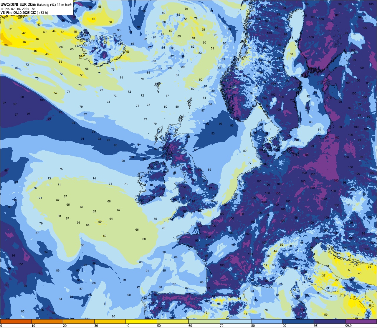Click the "VT: Fim. 09.10.2025 03Z" valid time
The image size is (377, 328).
pyautogui.click(x=18, y=13)
